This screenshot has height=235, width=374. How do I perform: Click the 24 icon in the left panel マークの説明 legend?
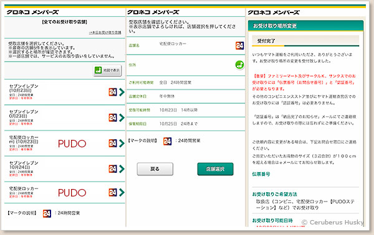[x=47, y=213]
